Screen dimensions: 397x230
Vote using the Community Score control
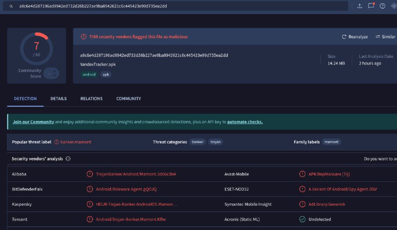(52, 74)
